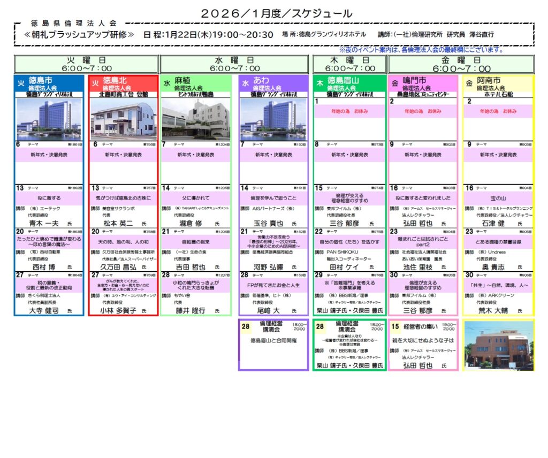Click the 金曜日 day header
The width and height of the screenshot is (548, 458).
click(461, 64)
